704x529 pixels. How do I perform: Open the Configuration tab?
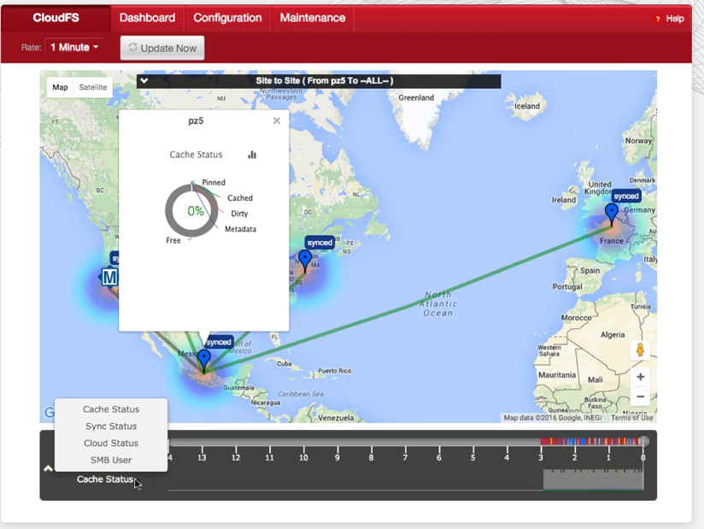pyautogui.click(x=227, y=18)
